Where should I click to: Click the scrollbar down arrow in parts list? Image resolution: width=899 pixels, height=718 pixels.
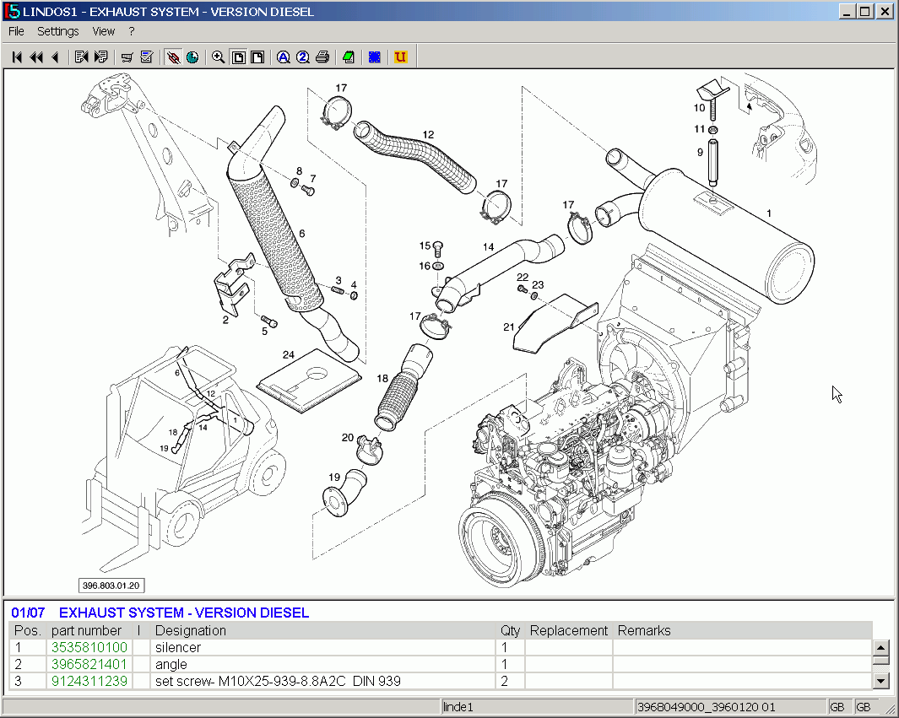click(x=880, y=680)
